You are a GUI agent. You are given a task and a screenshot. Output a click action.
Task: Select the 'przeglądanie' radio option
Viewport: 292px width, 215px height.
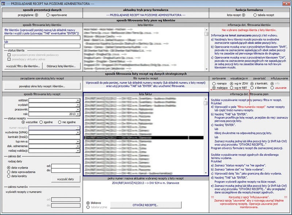point(36,15)
